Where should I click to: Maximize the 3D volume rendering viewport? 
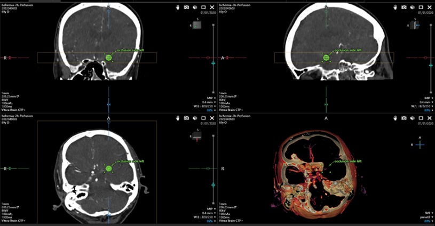coord(421,118)
